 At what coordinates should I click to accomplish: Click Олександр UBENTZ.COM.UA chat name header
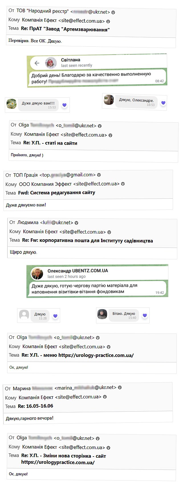coord(78,271)
